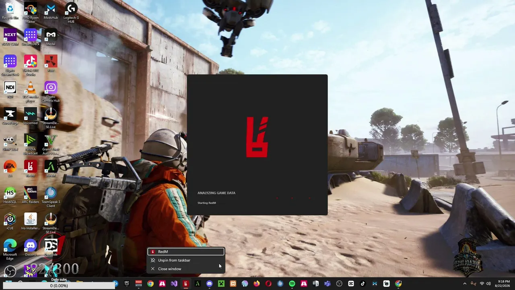
Task: Open the Medal desktop shortcut
Action: tap(51, 37)
